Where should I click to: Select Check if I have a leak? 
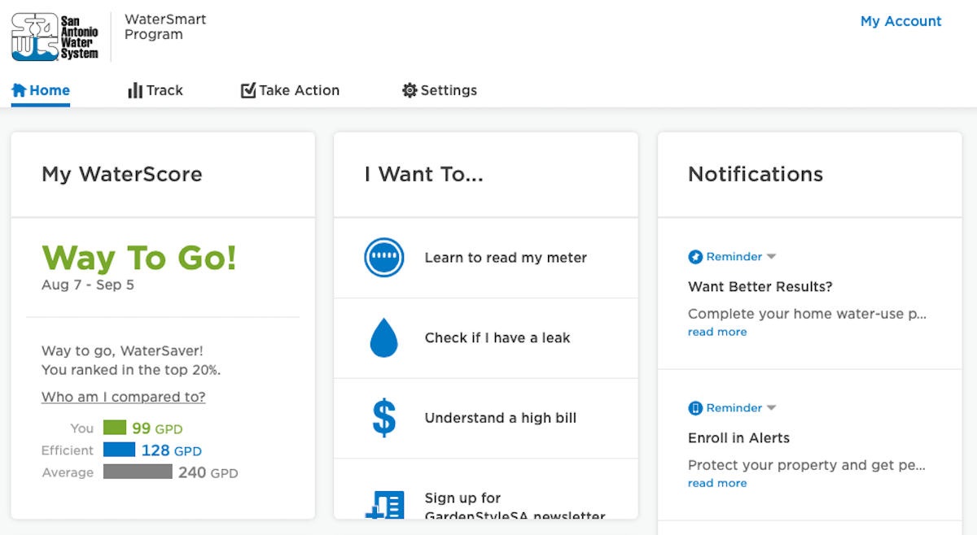(x=486, y=337)
